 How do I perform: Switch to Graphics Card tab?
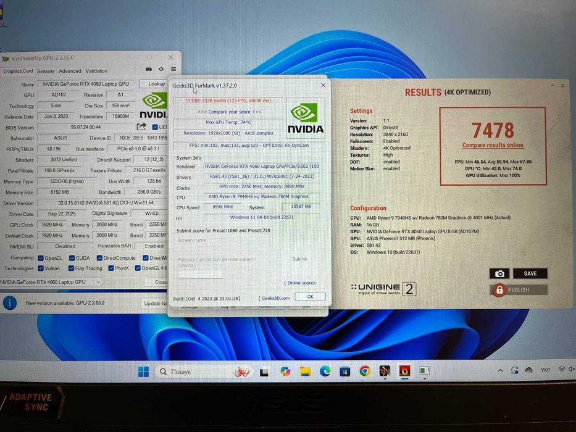click(x=18, y=71)
